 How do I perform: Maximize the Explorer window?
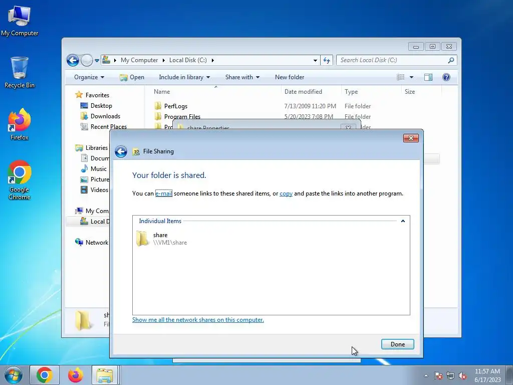tap(432, 47)
